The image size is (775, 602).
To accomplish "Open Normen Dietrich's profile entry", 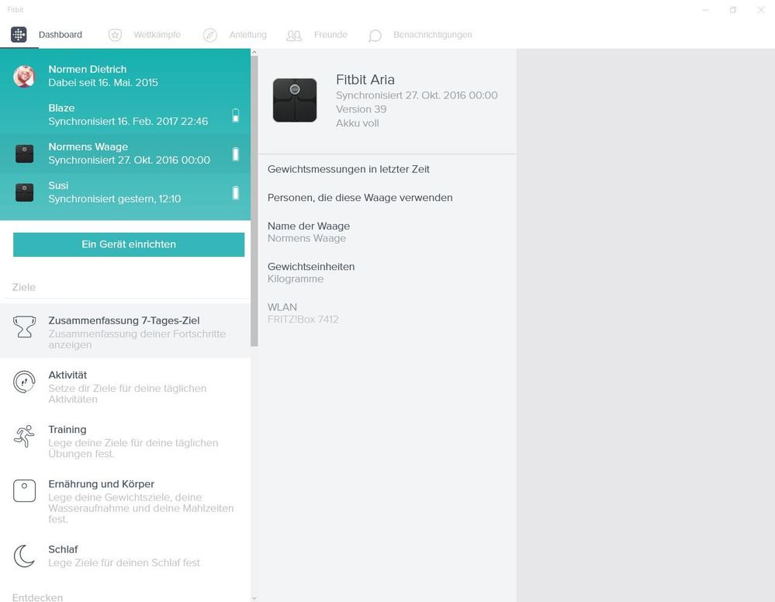I will click(x=125, y=76).
